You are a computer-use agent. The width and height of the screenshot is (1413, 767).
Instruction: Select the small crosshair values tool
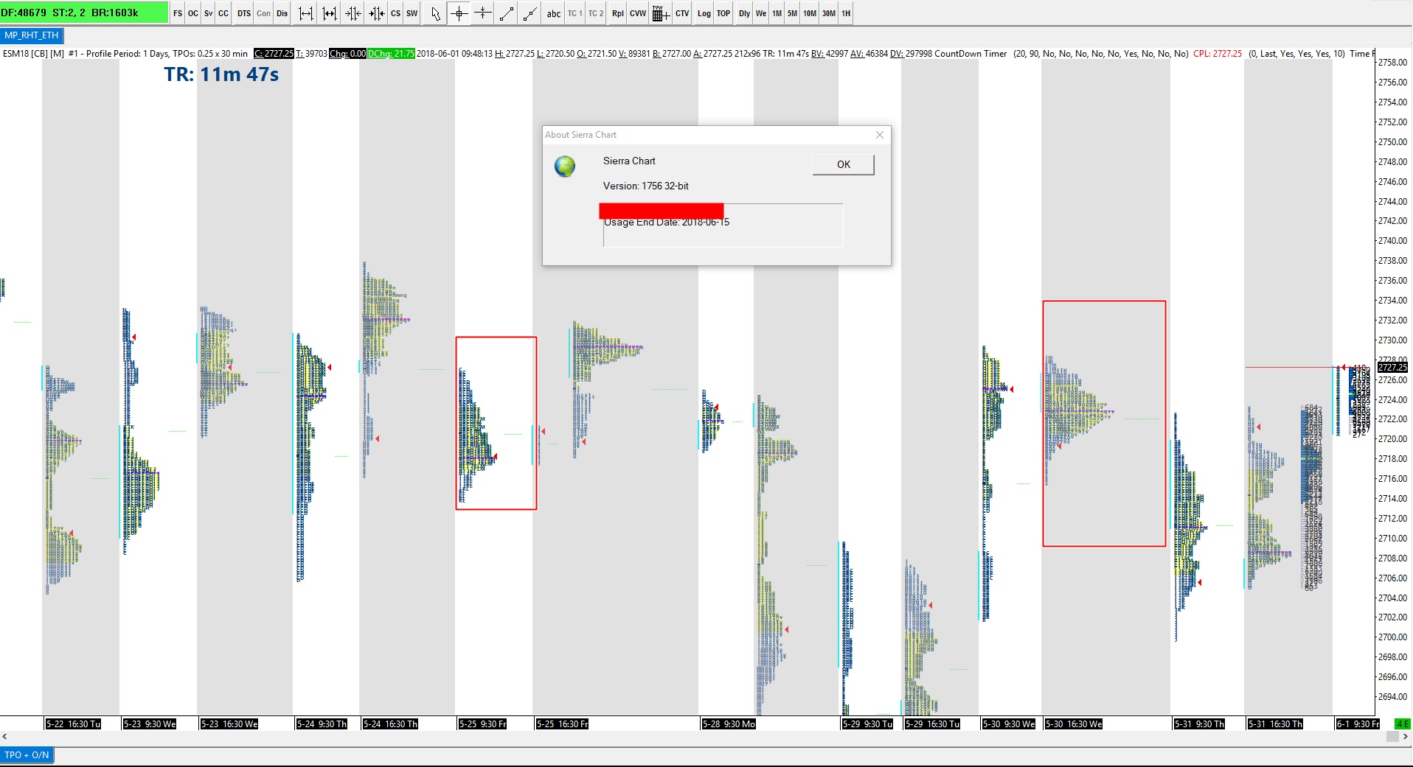click(x=483, y=13)
